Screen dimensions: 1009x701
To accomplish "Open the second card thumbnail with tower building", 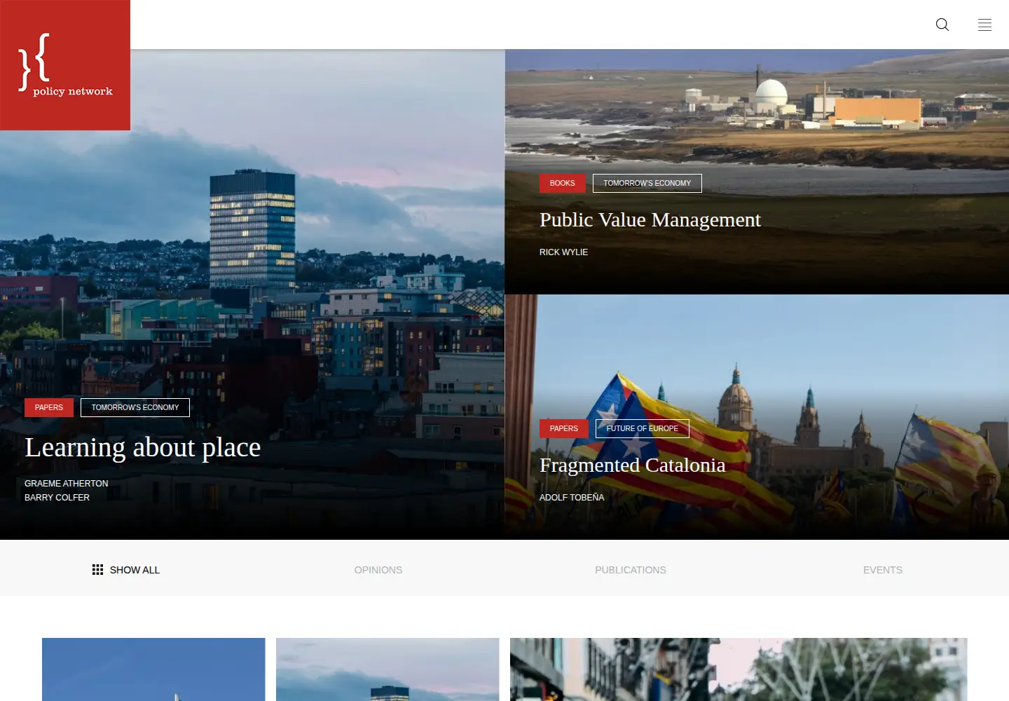I will click(x=387, y=669).
